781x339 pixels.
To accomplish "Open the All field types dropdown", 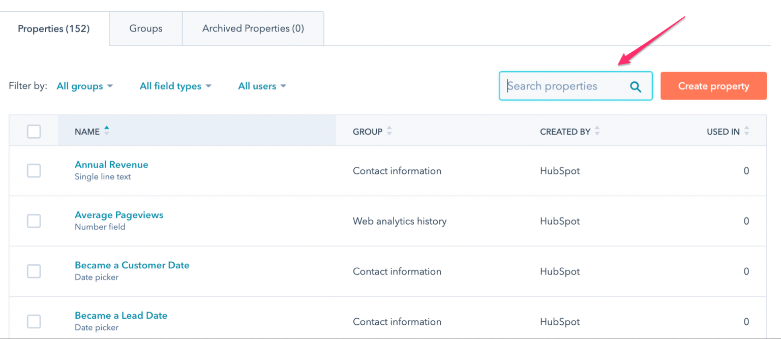I will pos(175,86).
